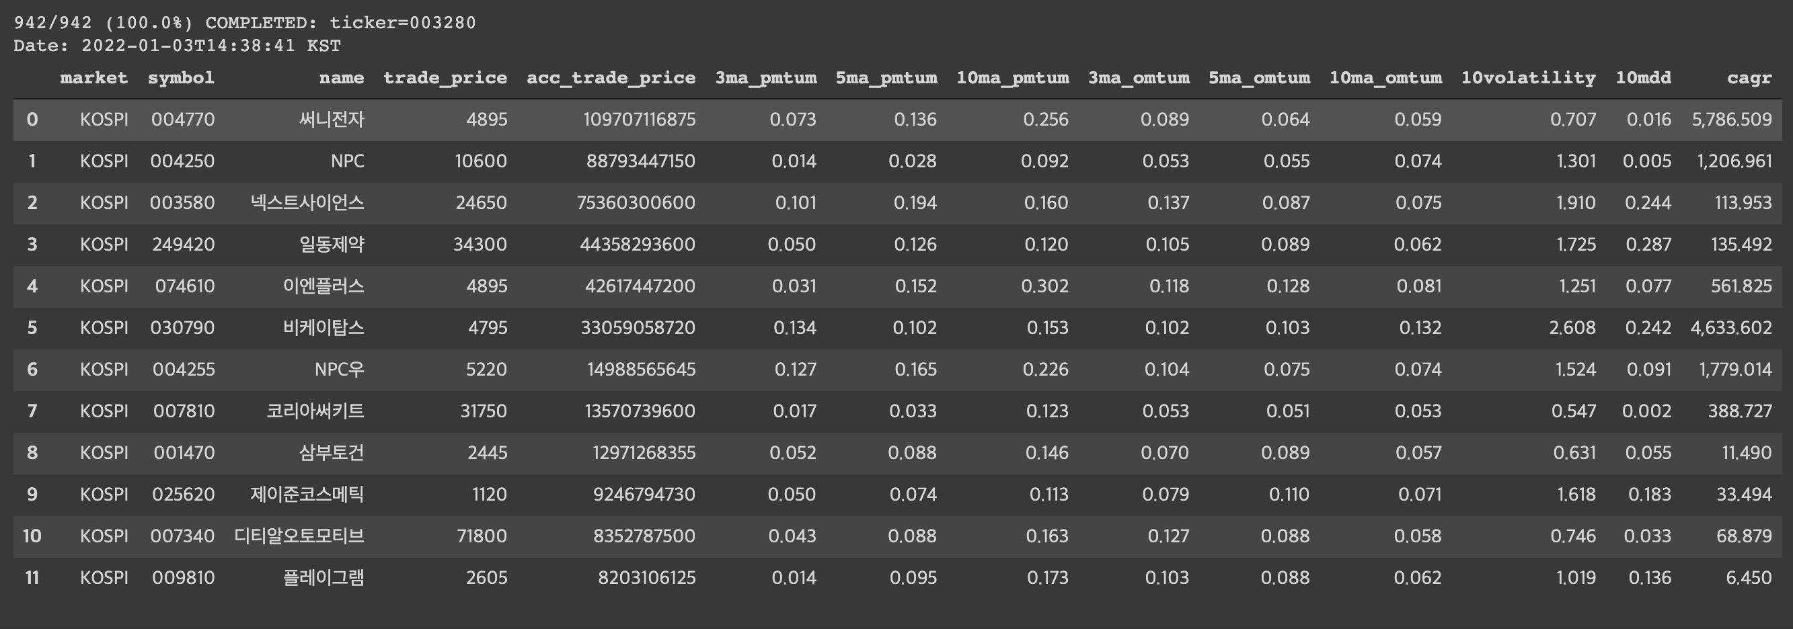Viewport: 1793px width, 629px height.
Task: Click the row index 9
Action: click(32, 495)
